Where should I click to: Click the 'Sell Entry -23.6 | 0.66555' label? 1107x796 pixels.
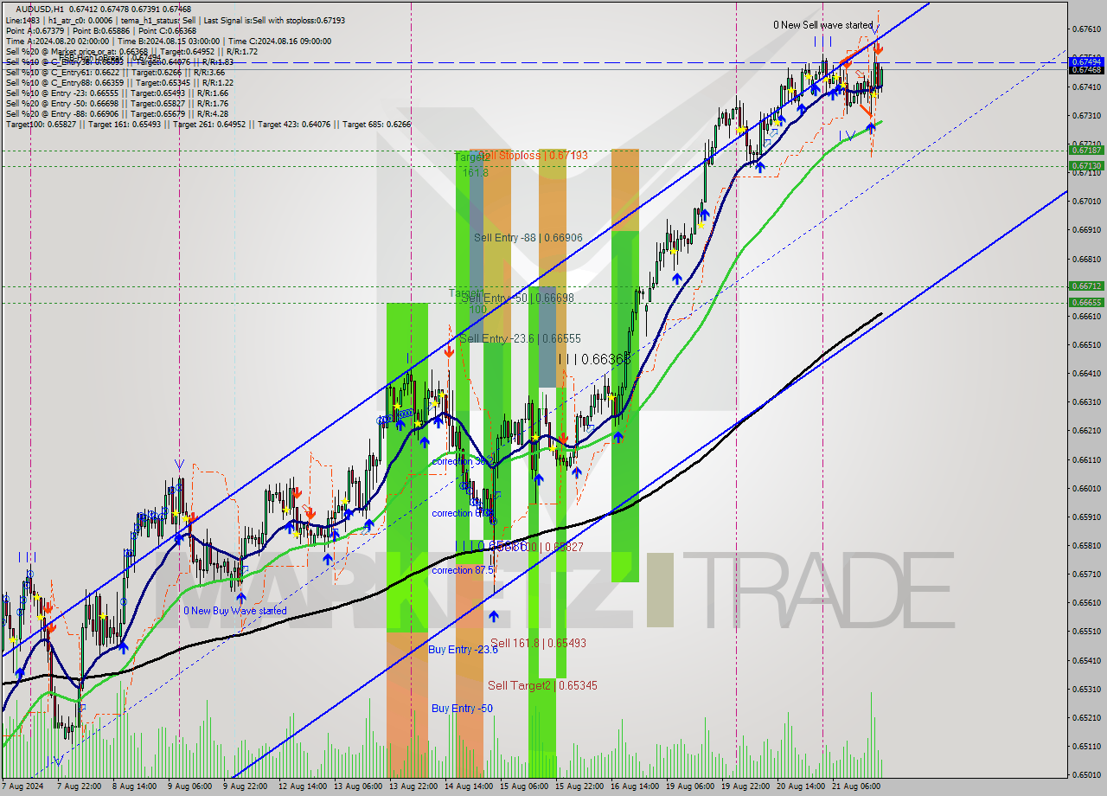click(520, 339)
